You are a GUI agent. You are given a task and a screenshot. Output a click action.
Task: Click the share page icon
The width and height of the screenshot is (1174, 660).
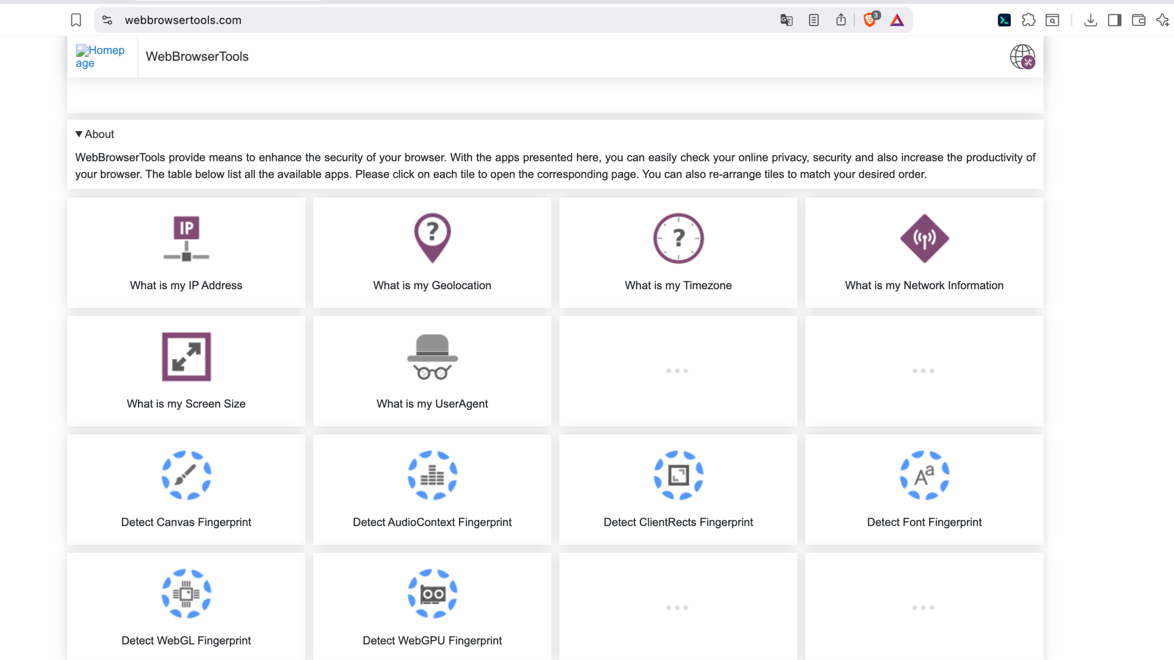pyautogui.click(x=841, y=20)
